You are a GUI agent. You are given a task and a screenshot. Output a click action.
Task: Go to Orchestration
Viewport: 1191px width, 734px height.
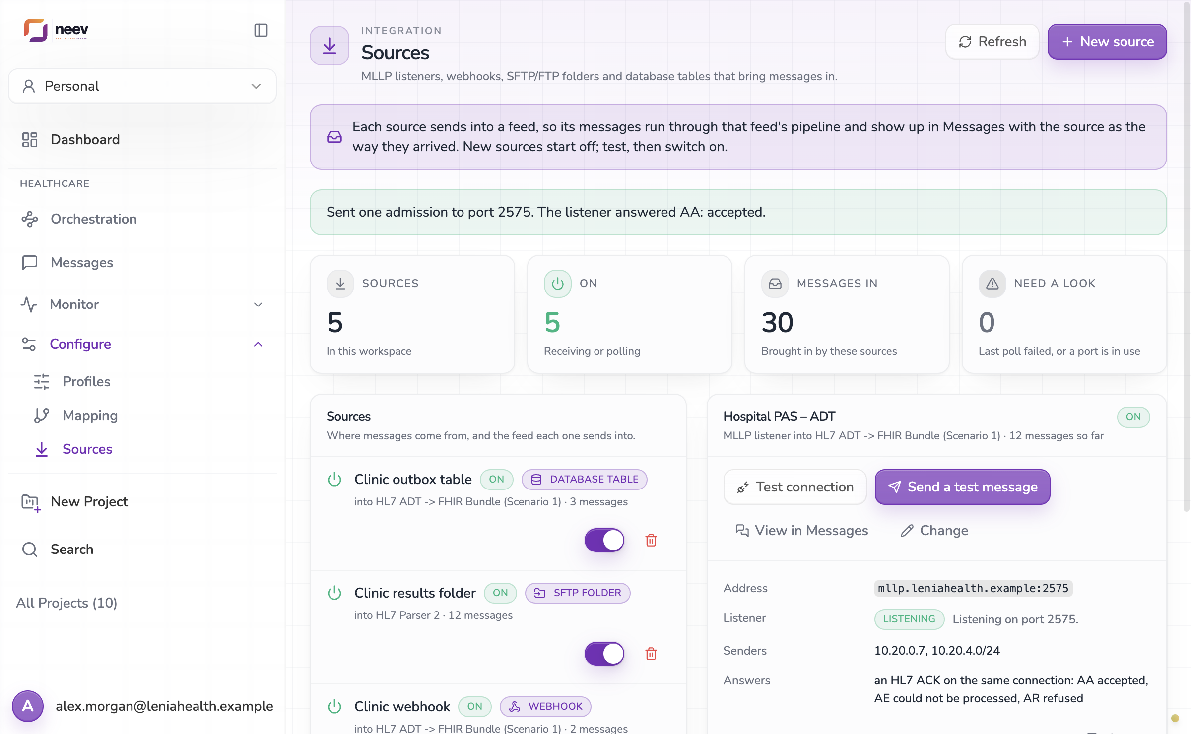[x=142, y=219]
